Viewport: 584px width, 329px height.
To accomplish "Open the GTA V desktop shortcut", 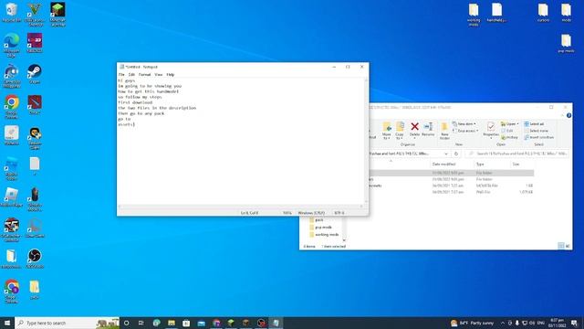I will click(x=35, y=15).
